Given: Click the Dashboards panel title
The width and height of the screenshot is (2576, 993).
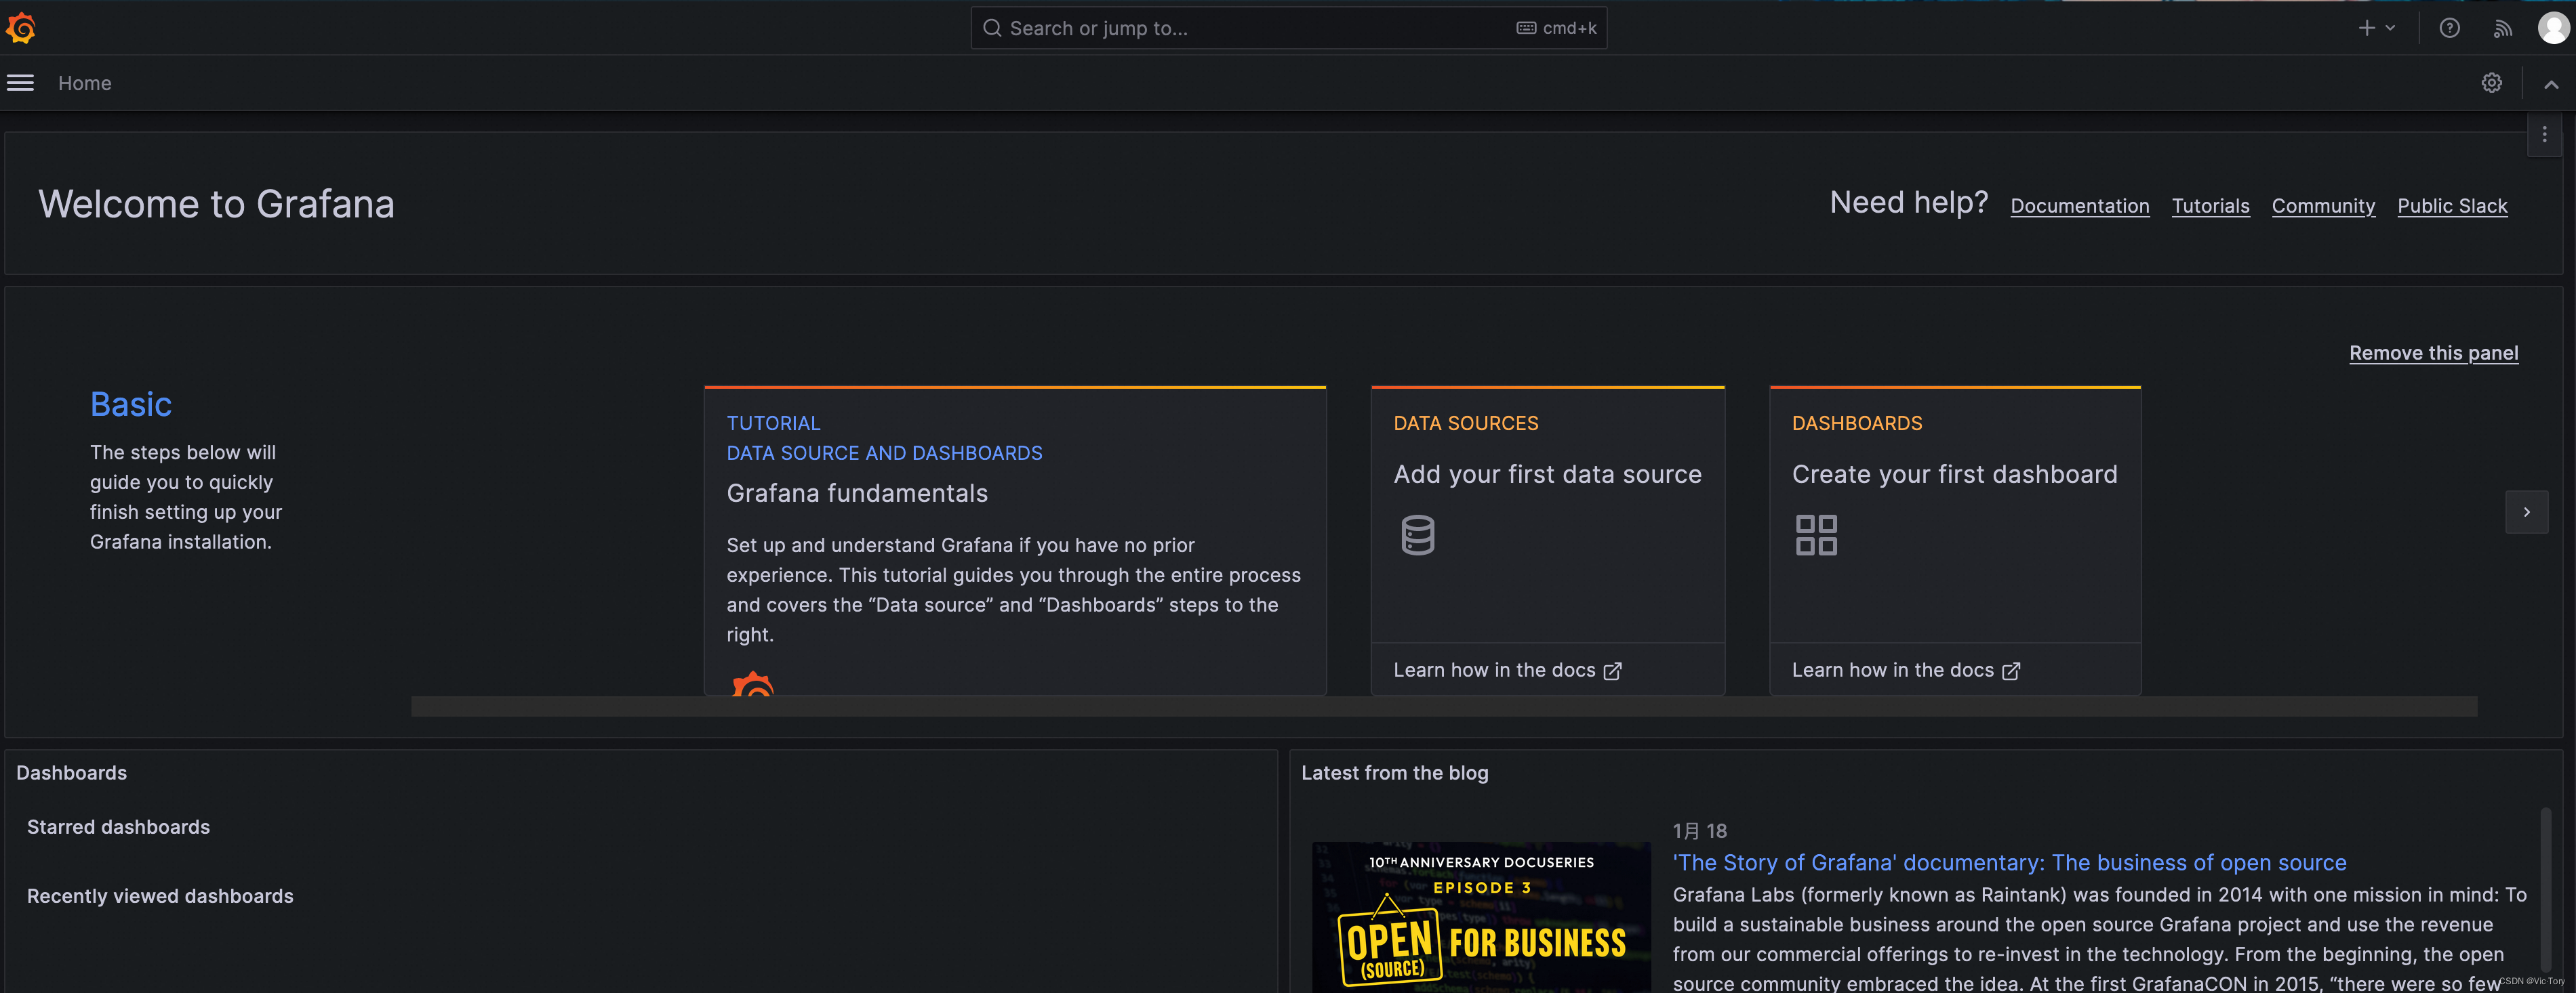Looking at the screenshot, I should point(72,774).
